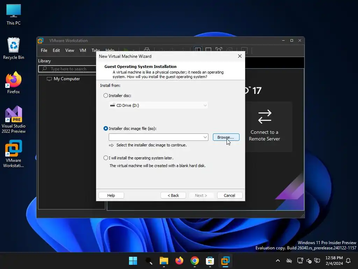Click the VMware Workstation taskbar icon
Viewport: 358px width, 269px height.
(225, 261)
